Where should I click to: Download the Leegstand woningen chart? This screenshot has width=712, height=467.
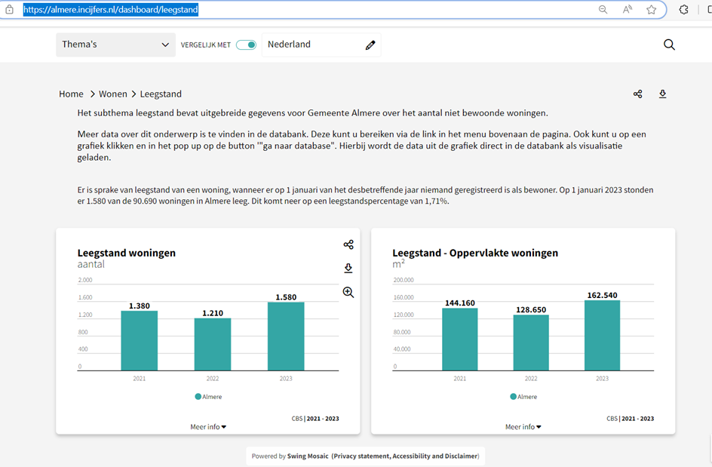click(348, 268)
